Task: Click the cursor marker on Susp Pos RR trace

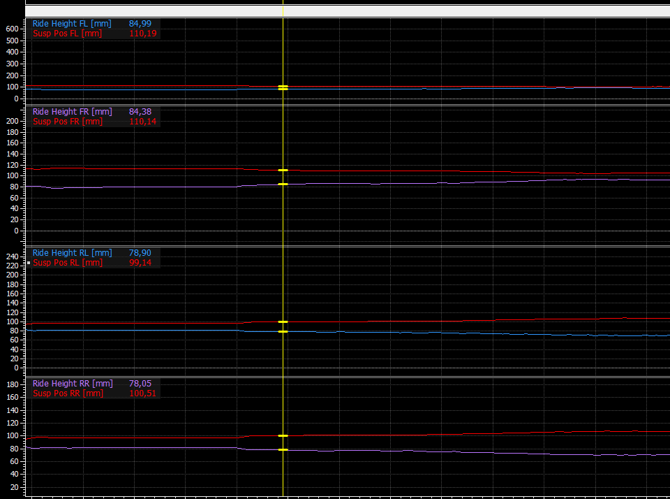Action: pyautogui.click(x=283, y=435)
